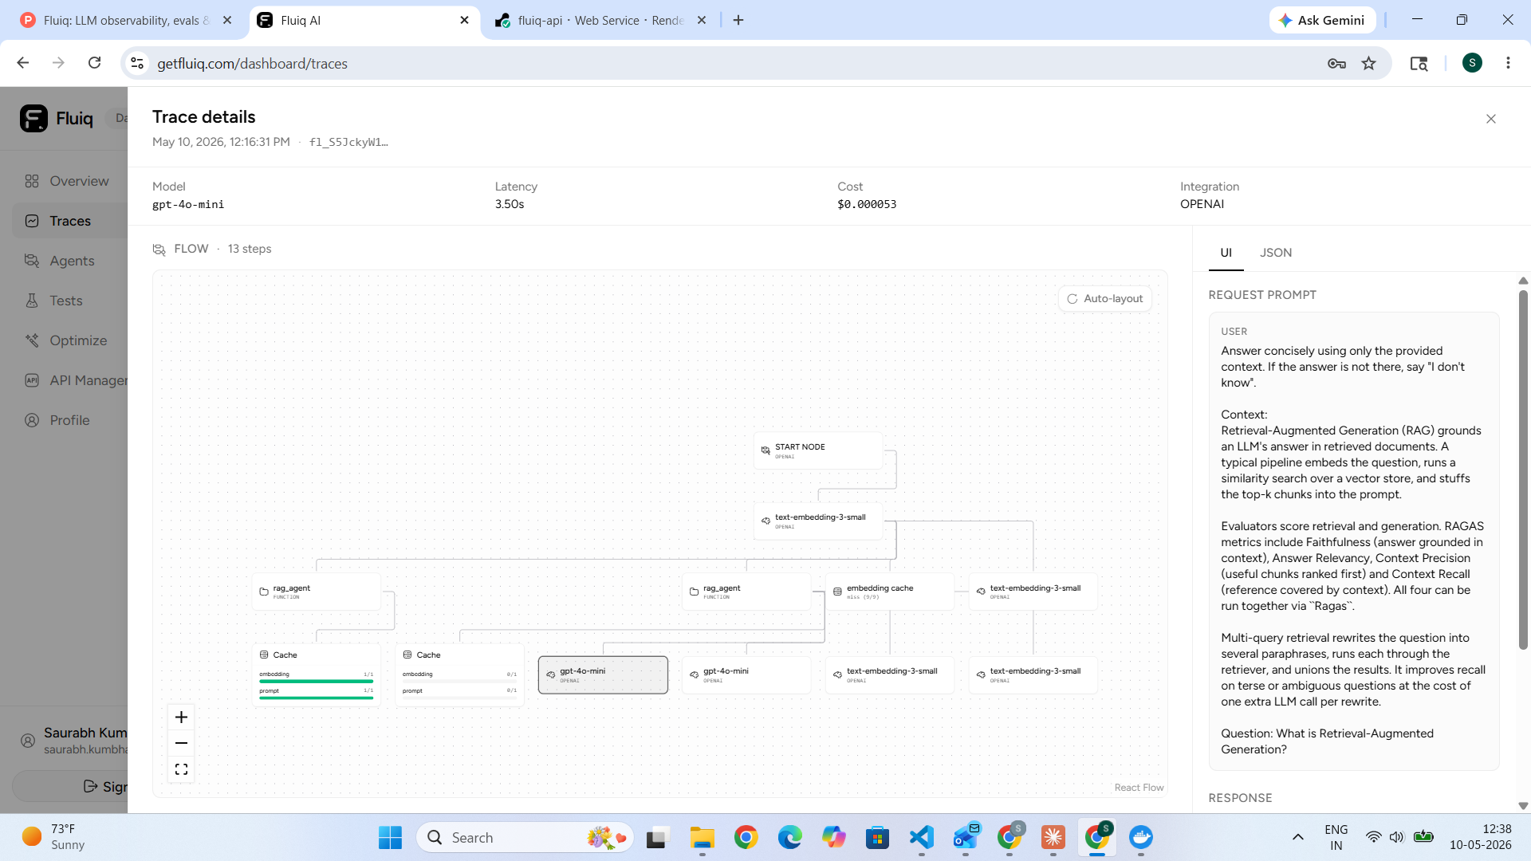Open the volume control in tray
The image size is (1531, 861).
(1396, 837)
